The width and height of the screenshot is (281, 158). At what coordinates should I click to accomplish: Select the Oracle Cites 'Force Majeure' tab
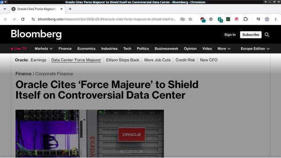coord(37,9)
